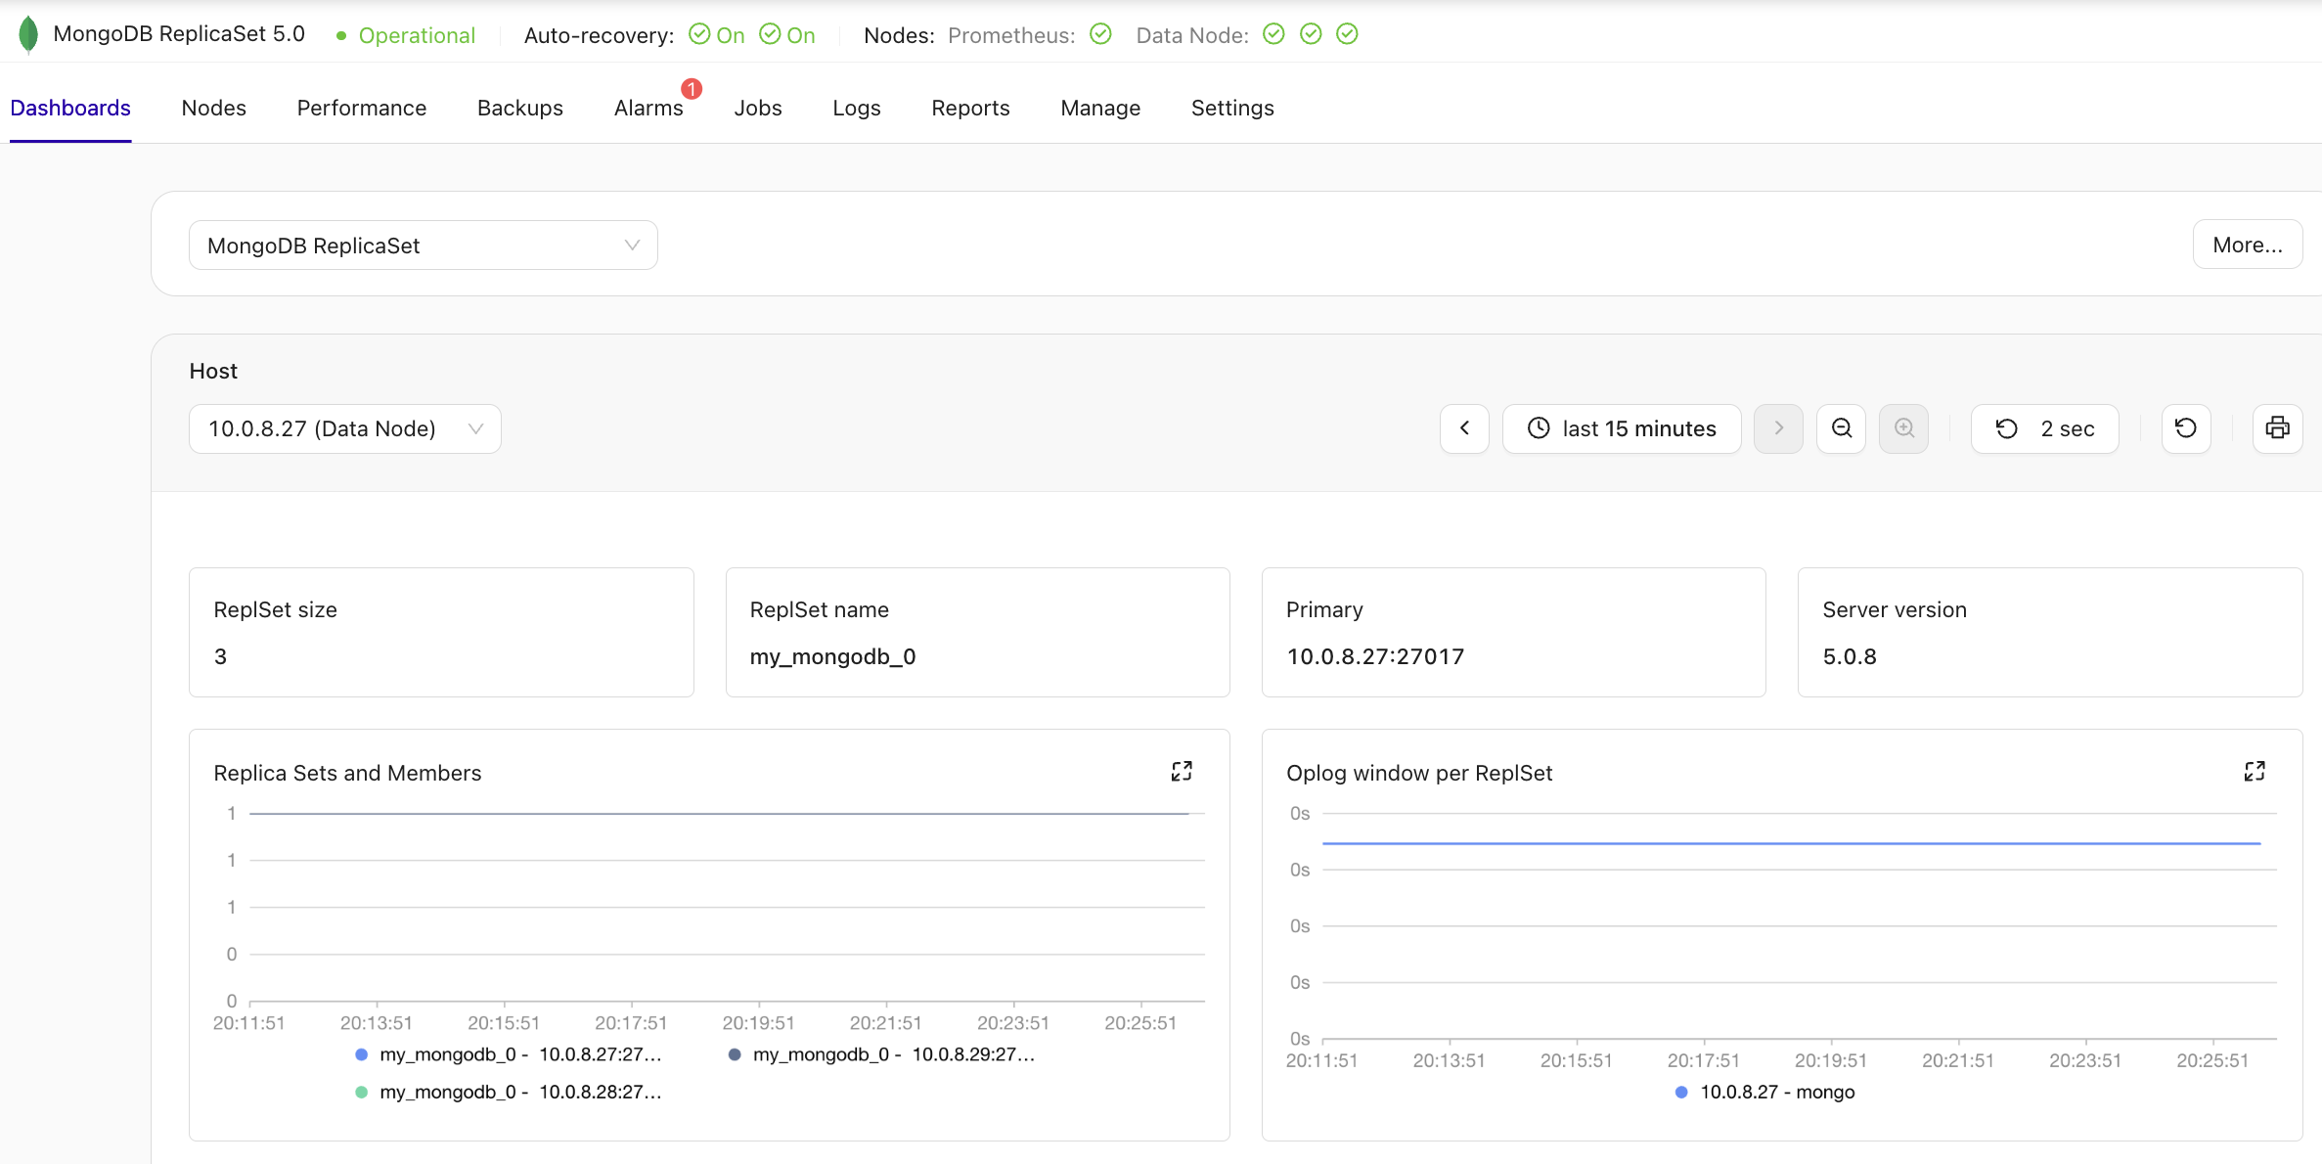Click the Server version value 5.0.8

(x=1850, y=656)
